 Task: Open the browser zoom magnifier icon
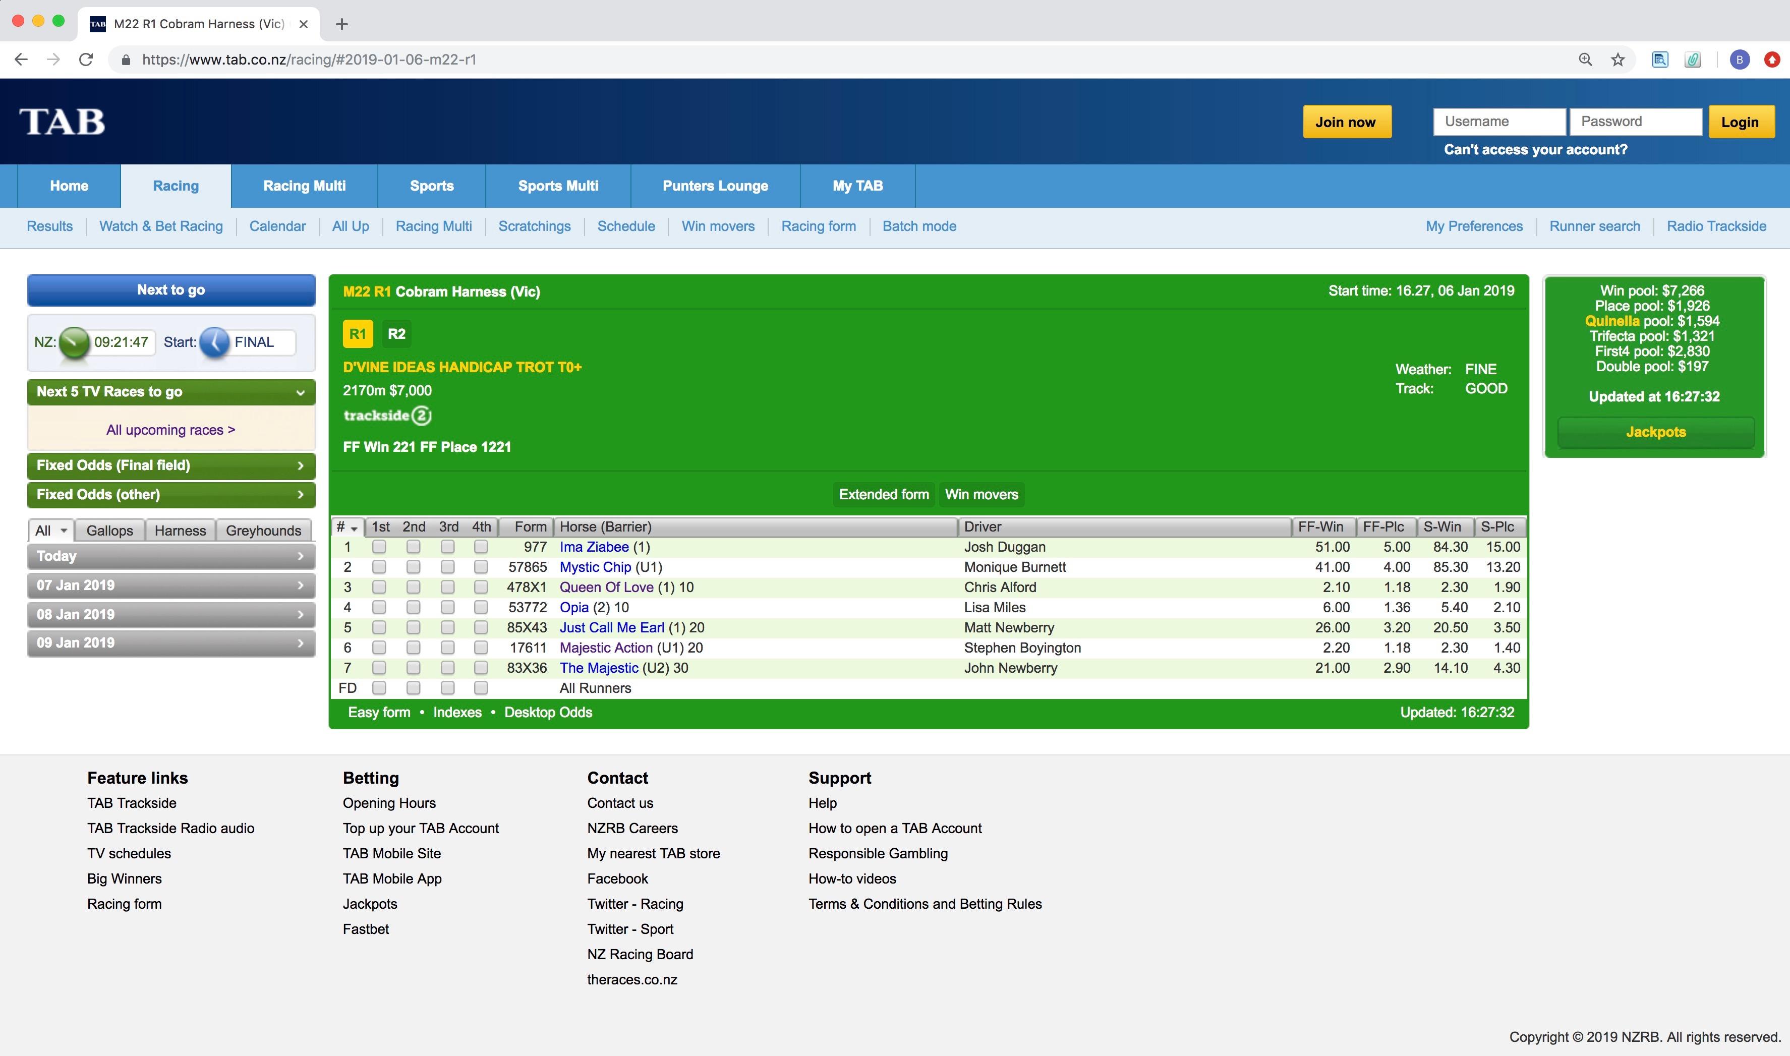coord(1585,60)
